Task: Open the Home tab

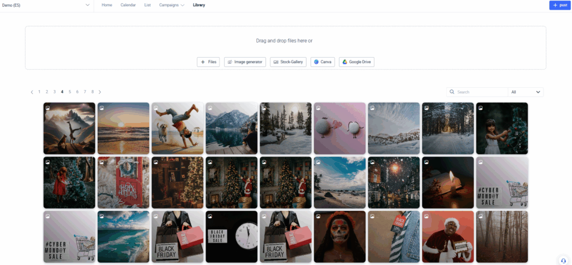Action: [107, 5]
